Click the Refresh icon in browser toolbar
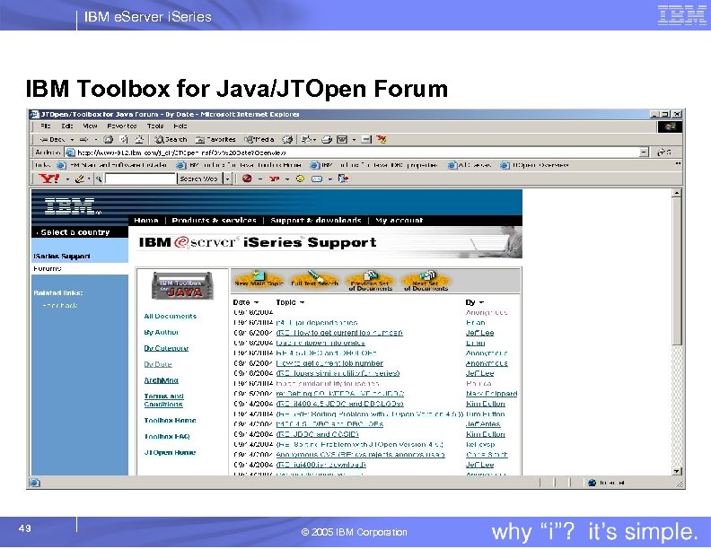The height and width of the screenshot is (549, 711). [124, 140]
